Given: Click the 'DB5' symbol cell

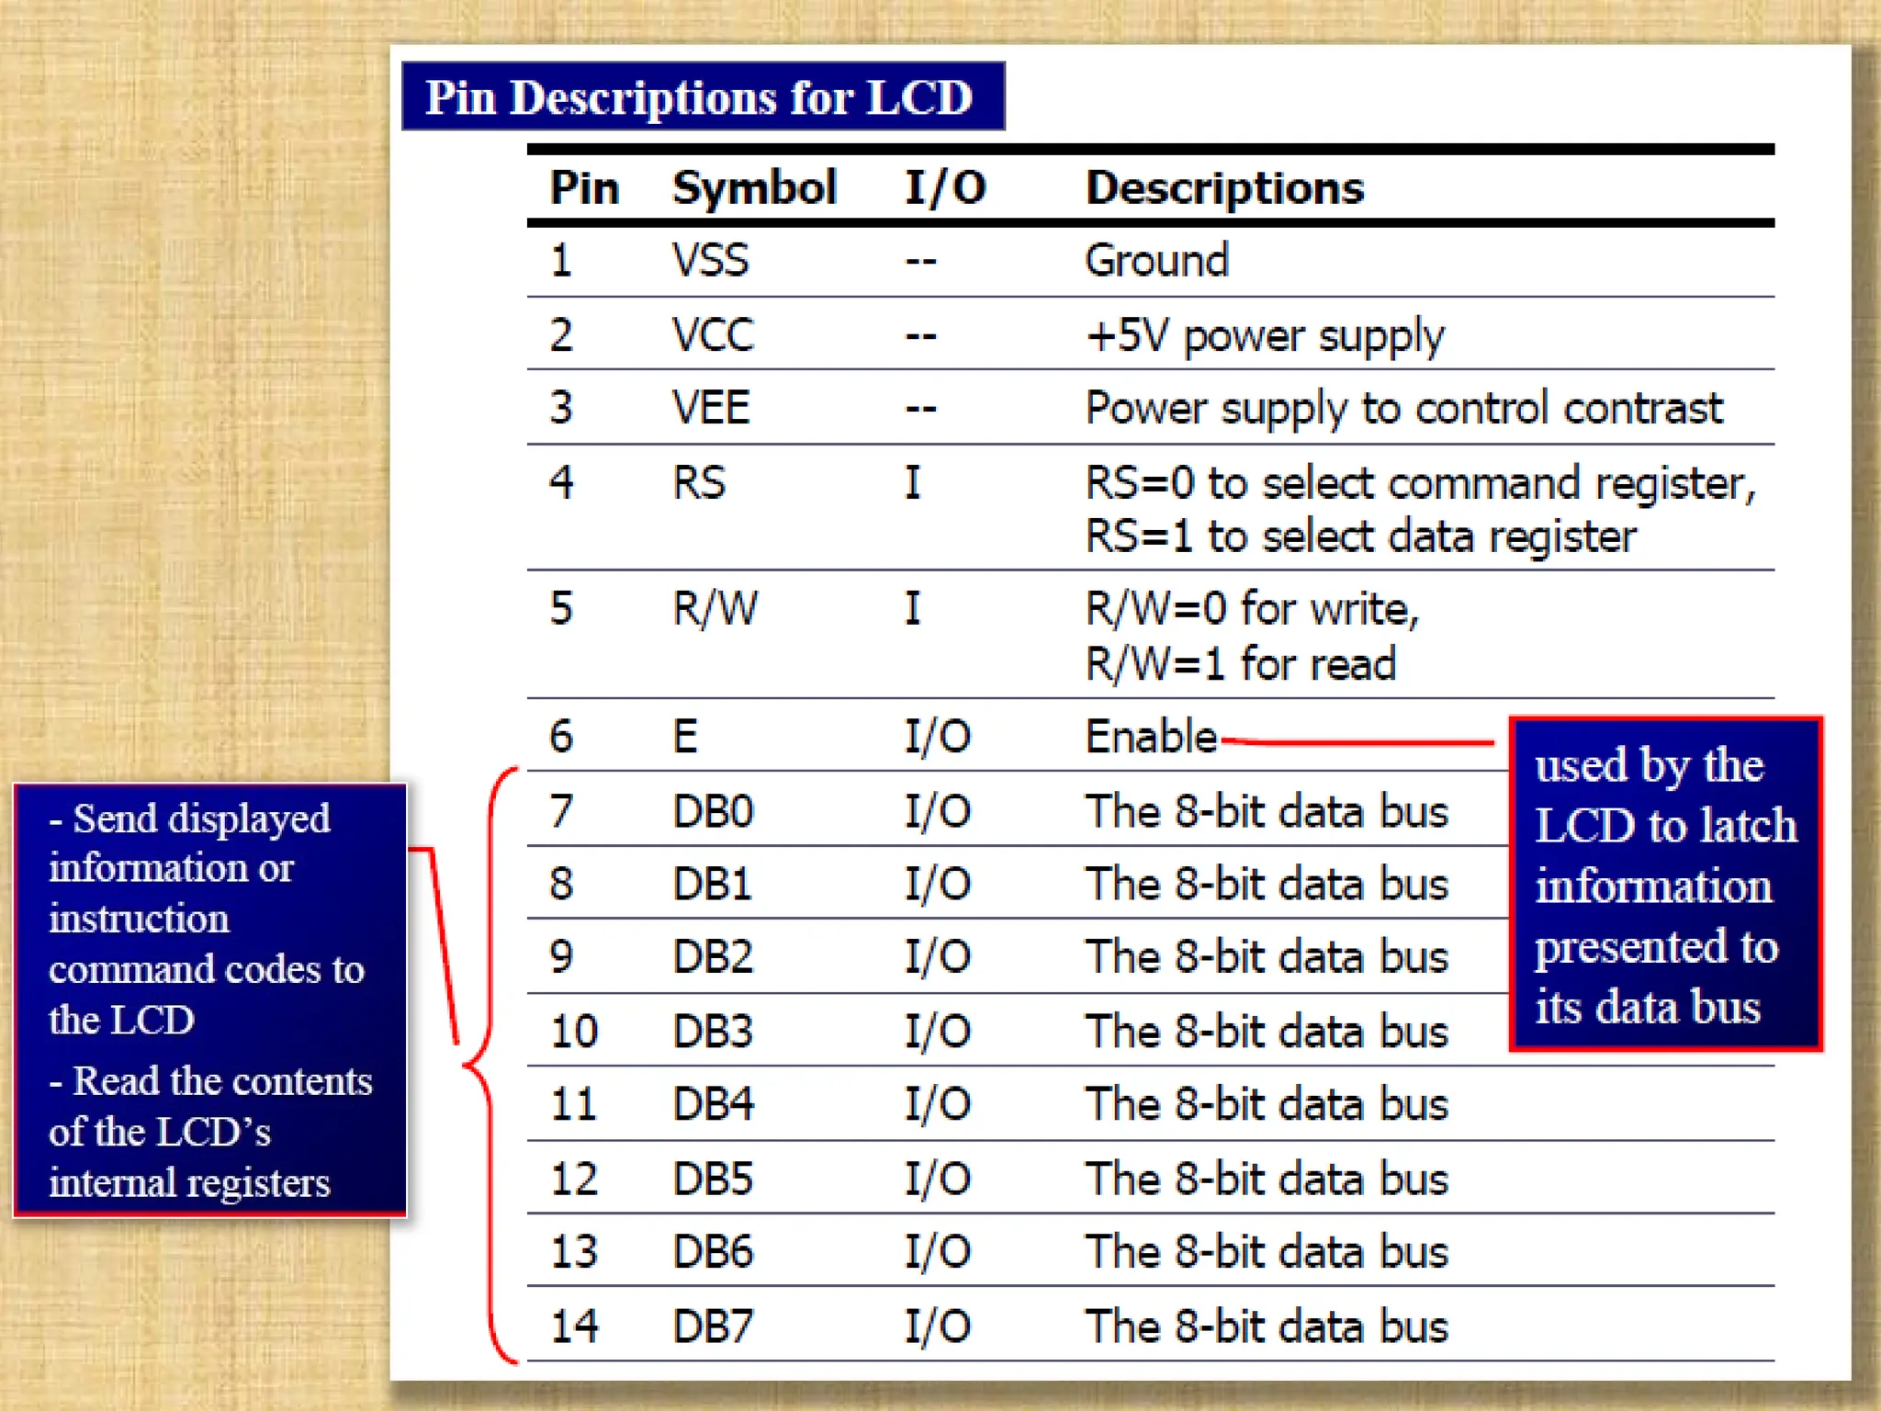Looking at the screenshot, I should point(712,1178).
